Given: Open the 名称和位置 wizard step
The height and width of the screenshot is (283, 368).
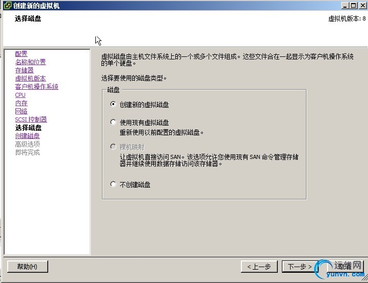Looking at the screenshot, I should [31, 62].
